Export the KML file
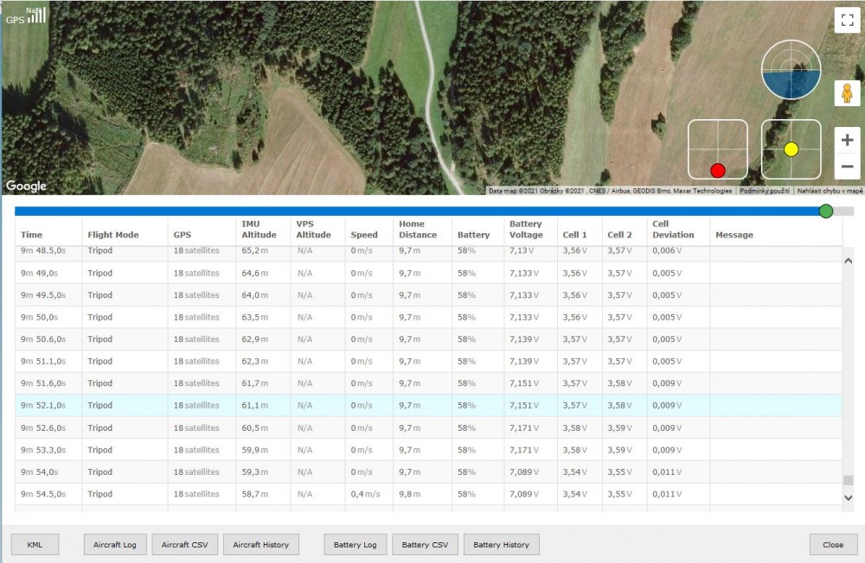This screenshot has width=865, height=563. tap(35, 545)
